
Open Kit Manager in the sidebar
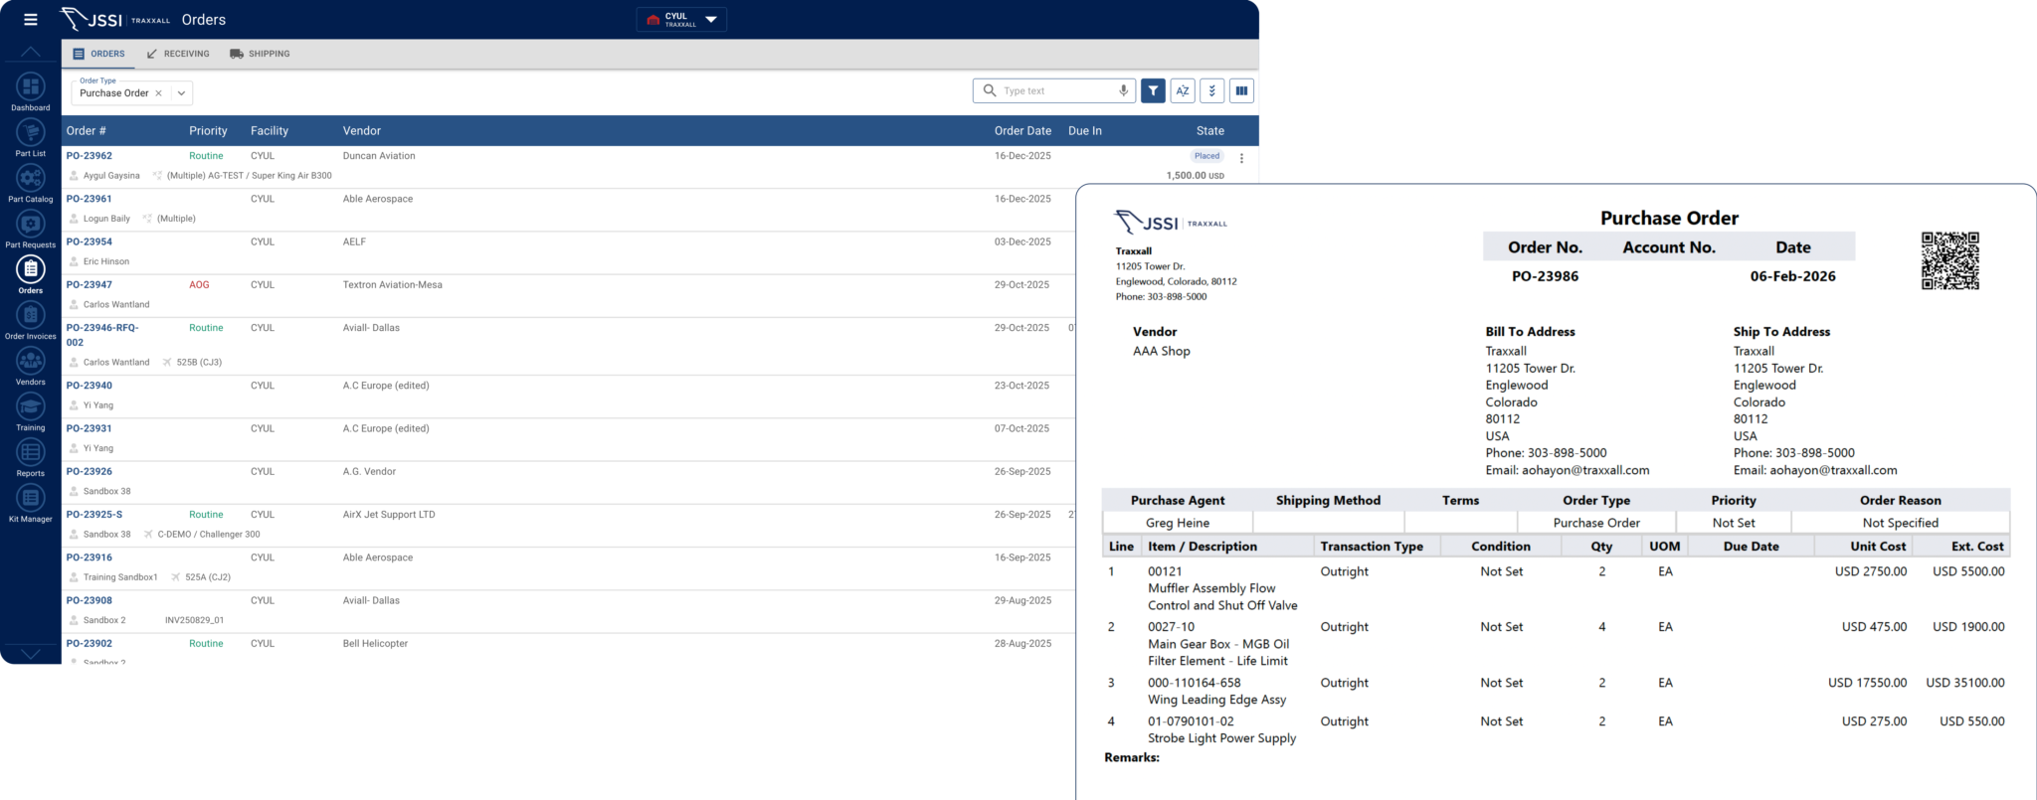pos(31,499)
